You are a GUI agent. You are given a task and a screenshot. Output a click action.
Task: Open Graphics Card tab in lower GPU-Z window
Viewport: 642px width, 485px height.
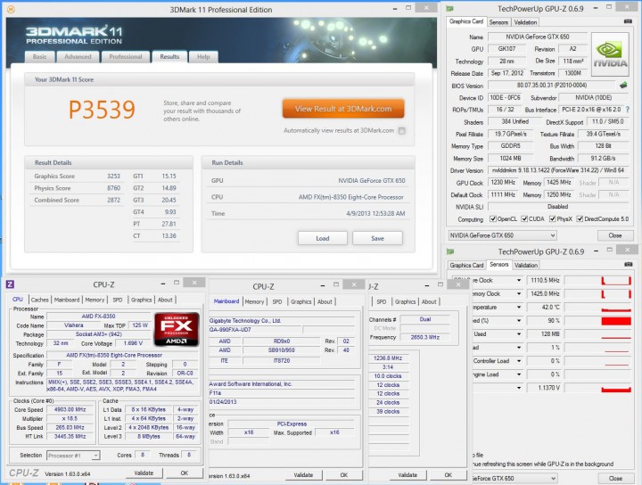click(466, 265)
